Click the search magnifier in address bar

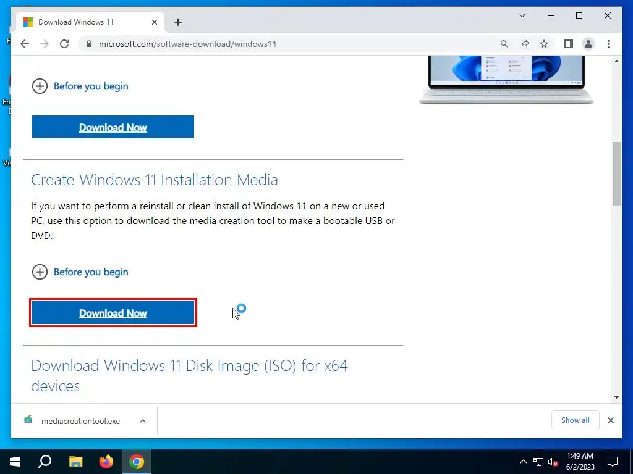point(504,44)
